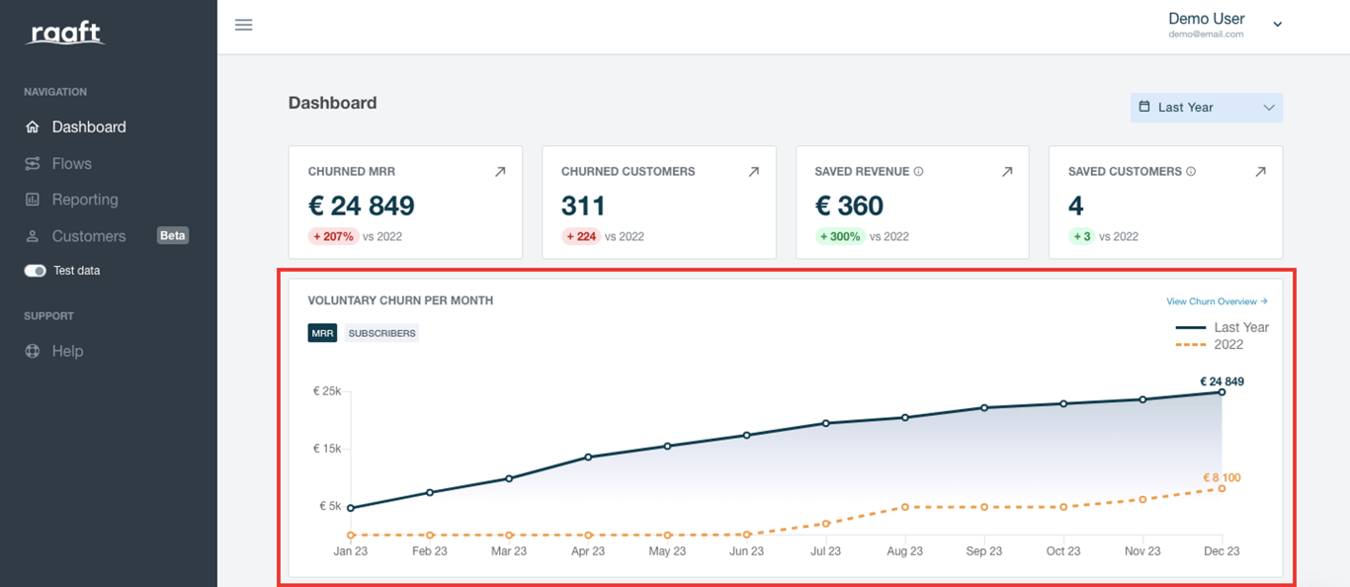Click View Churn Overview link
Screen dimensions: 1350x587
pos(1217,301)
